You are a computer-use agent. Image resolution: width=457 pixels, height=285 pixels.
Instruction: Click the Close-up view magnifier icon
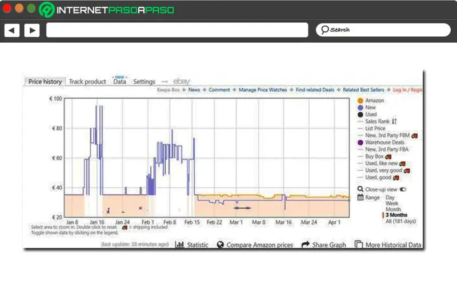click(x=360, y=189)
